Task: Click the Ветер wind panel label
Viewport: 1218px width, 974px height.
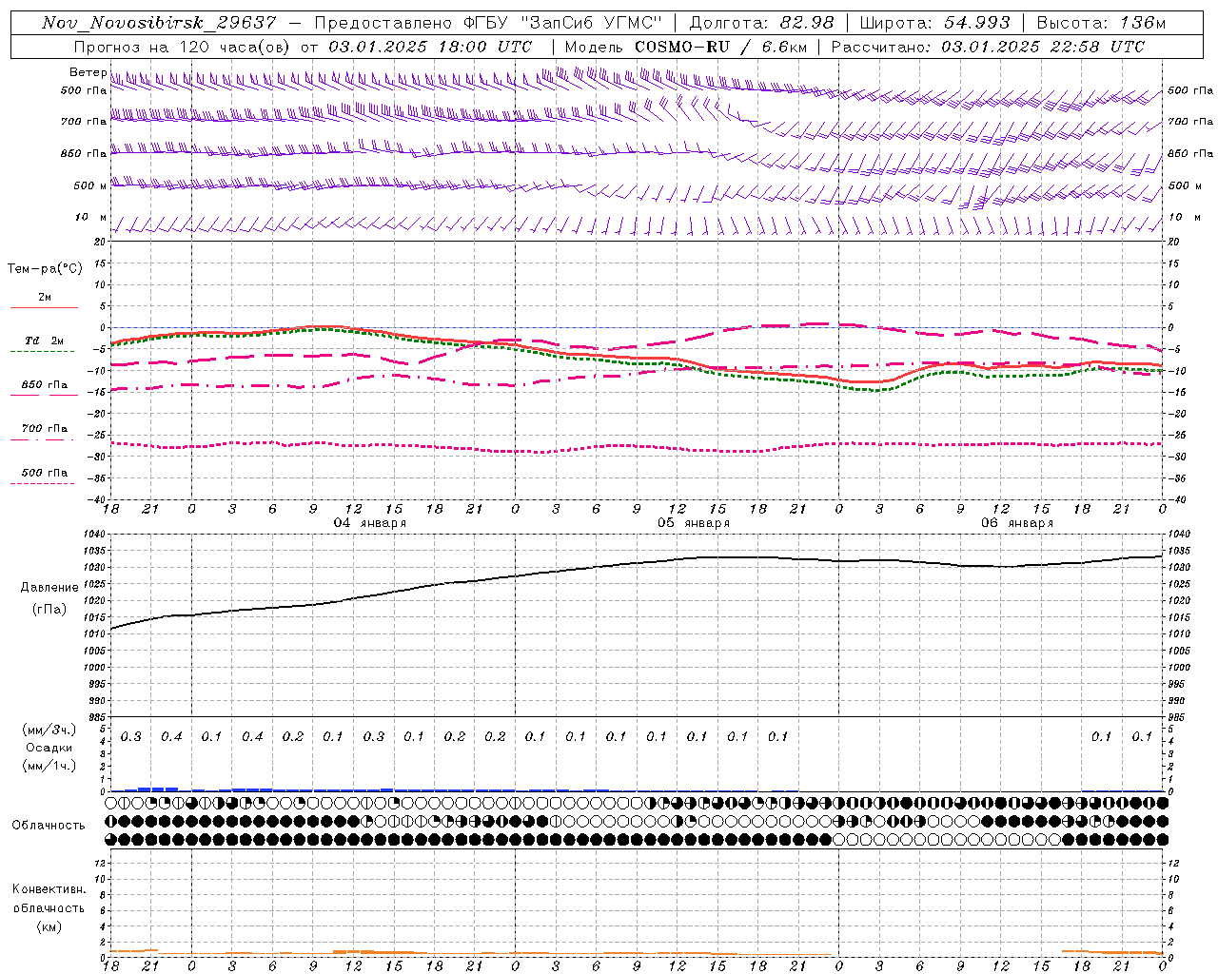Action: (88, 72)
